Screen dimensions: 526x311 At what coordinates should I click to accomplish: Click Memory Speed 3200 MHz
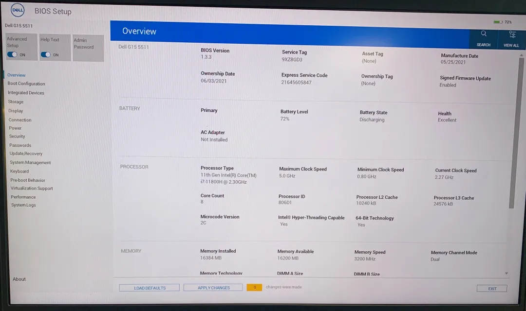365,259
